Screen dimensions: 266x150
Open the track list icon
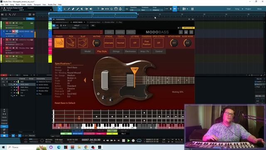point(2,15)
